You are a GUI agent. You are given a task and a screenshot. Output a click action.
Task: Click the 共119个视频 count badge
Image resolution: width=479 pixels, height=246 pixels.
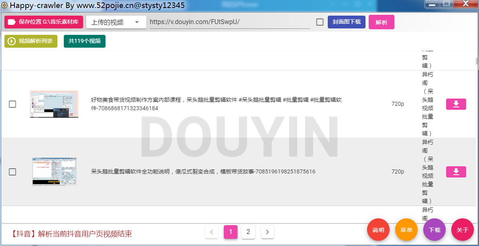(85, 41)
